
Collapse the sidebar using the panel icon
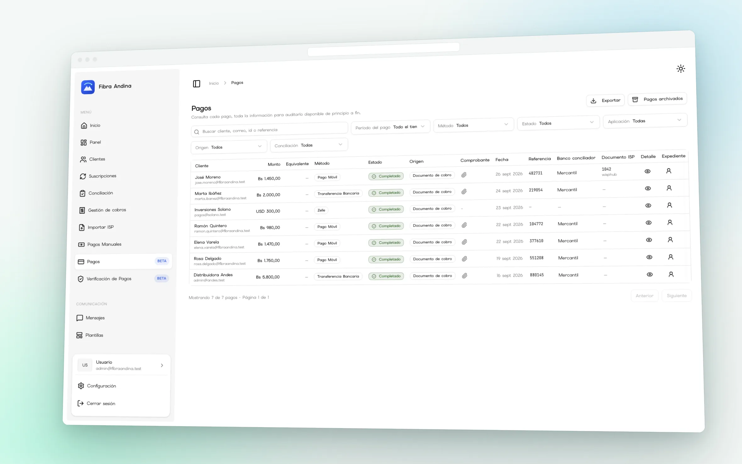pos(197,84)
